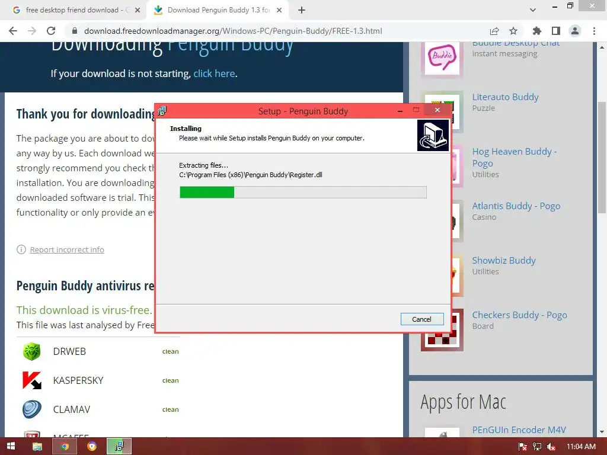Click 'This download is virus-free.' text
607x455 pixels.
click(84, 310)
